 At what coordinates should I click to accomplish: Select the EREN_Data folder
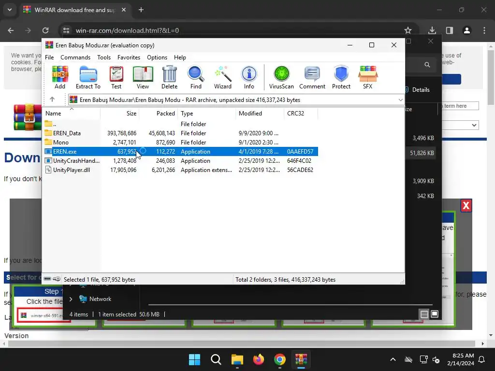coord(180,133)
